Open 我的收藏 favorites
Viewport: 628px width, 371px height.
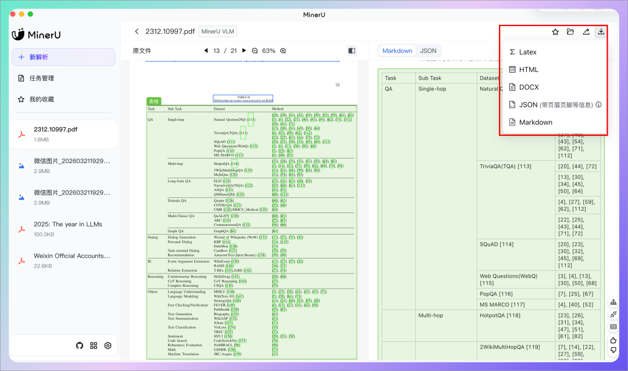pos(63,99)
